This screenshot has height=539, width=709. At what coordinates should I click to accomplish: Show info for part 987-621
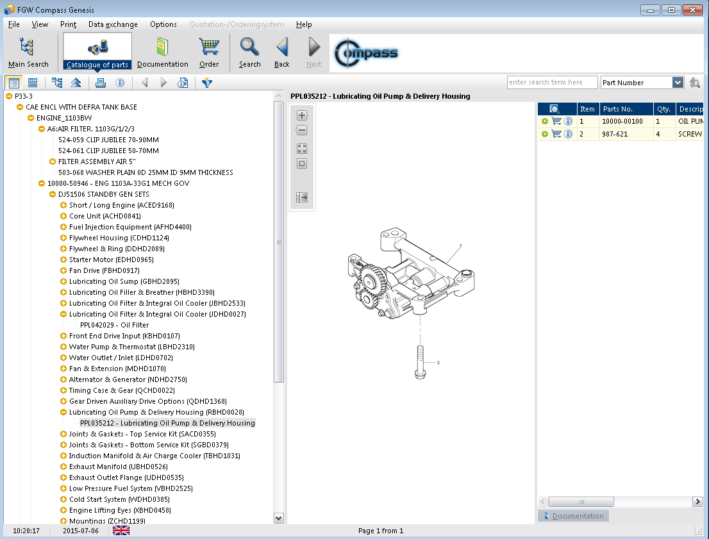pyautogui.click(x=568, y=134)
